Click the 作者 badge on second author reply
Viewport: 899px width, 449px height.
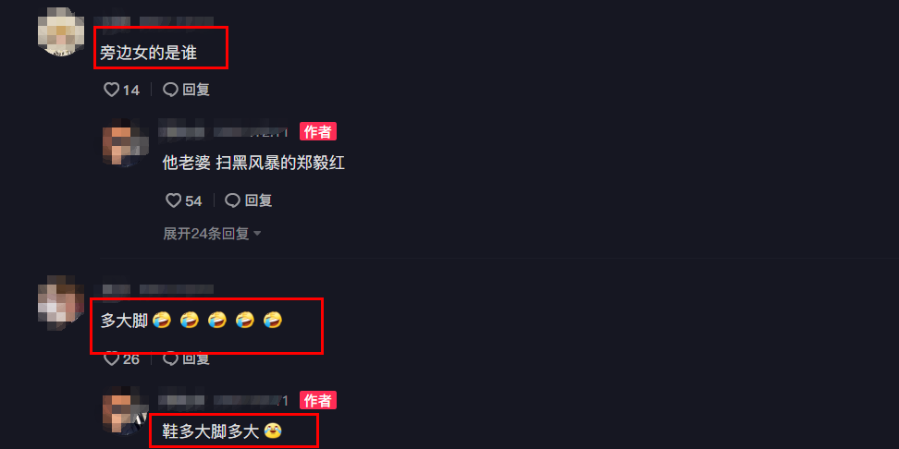(x=317, y=400)
